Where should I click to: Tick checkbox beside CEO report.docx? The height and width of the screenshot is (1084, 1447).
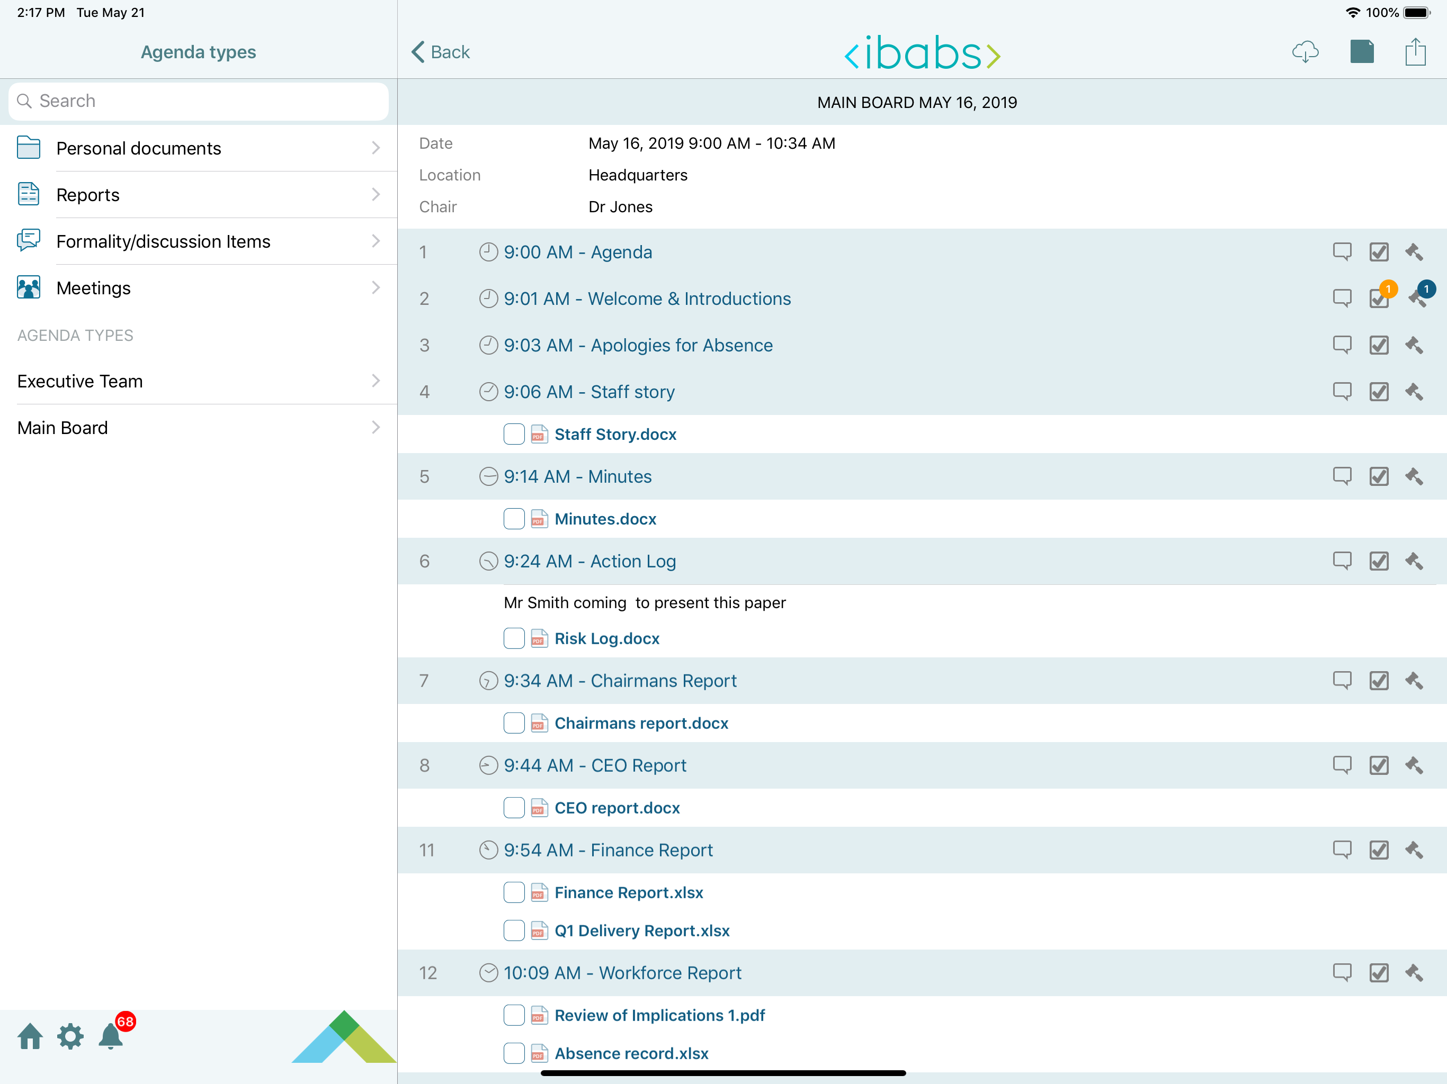(x=514, y=808)
